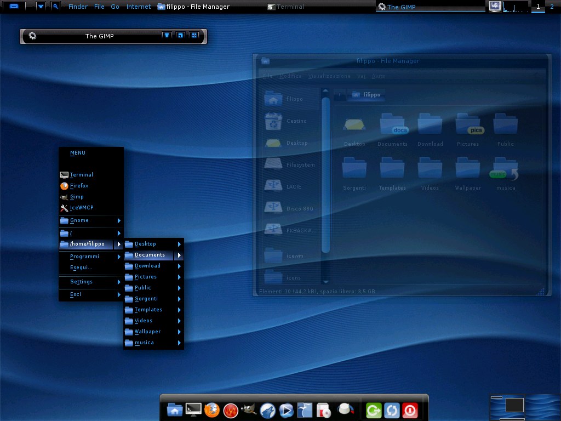Switch to workspace 2 on the taskbar
This screenshot has height=421, width=561.
pos(552,7)
